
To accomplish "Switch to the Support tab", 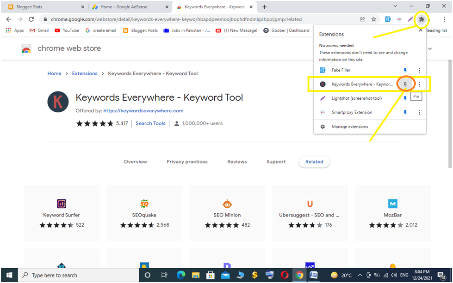I will 276,162.
